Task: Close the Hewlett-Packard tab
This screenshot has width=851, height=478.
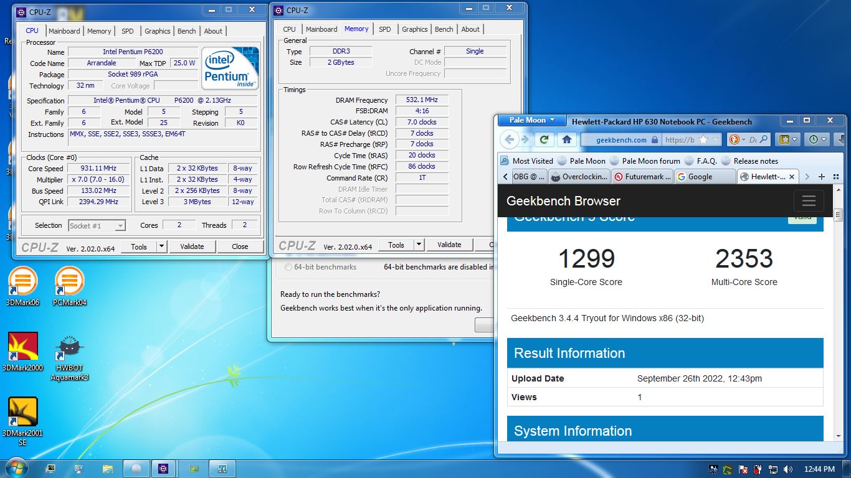Action: point(792,177)
